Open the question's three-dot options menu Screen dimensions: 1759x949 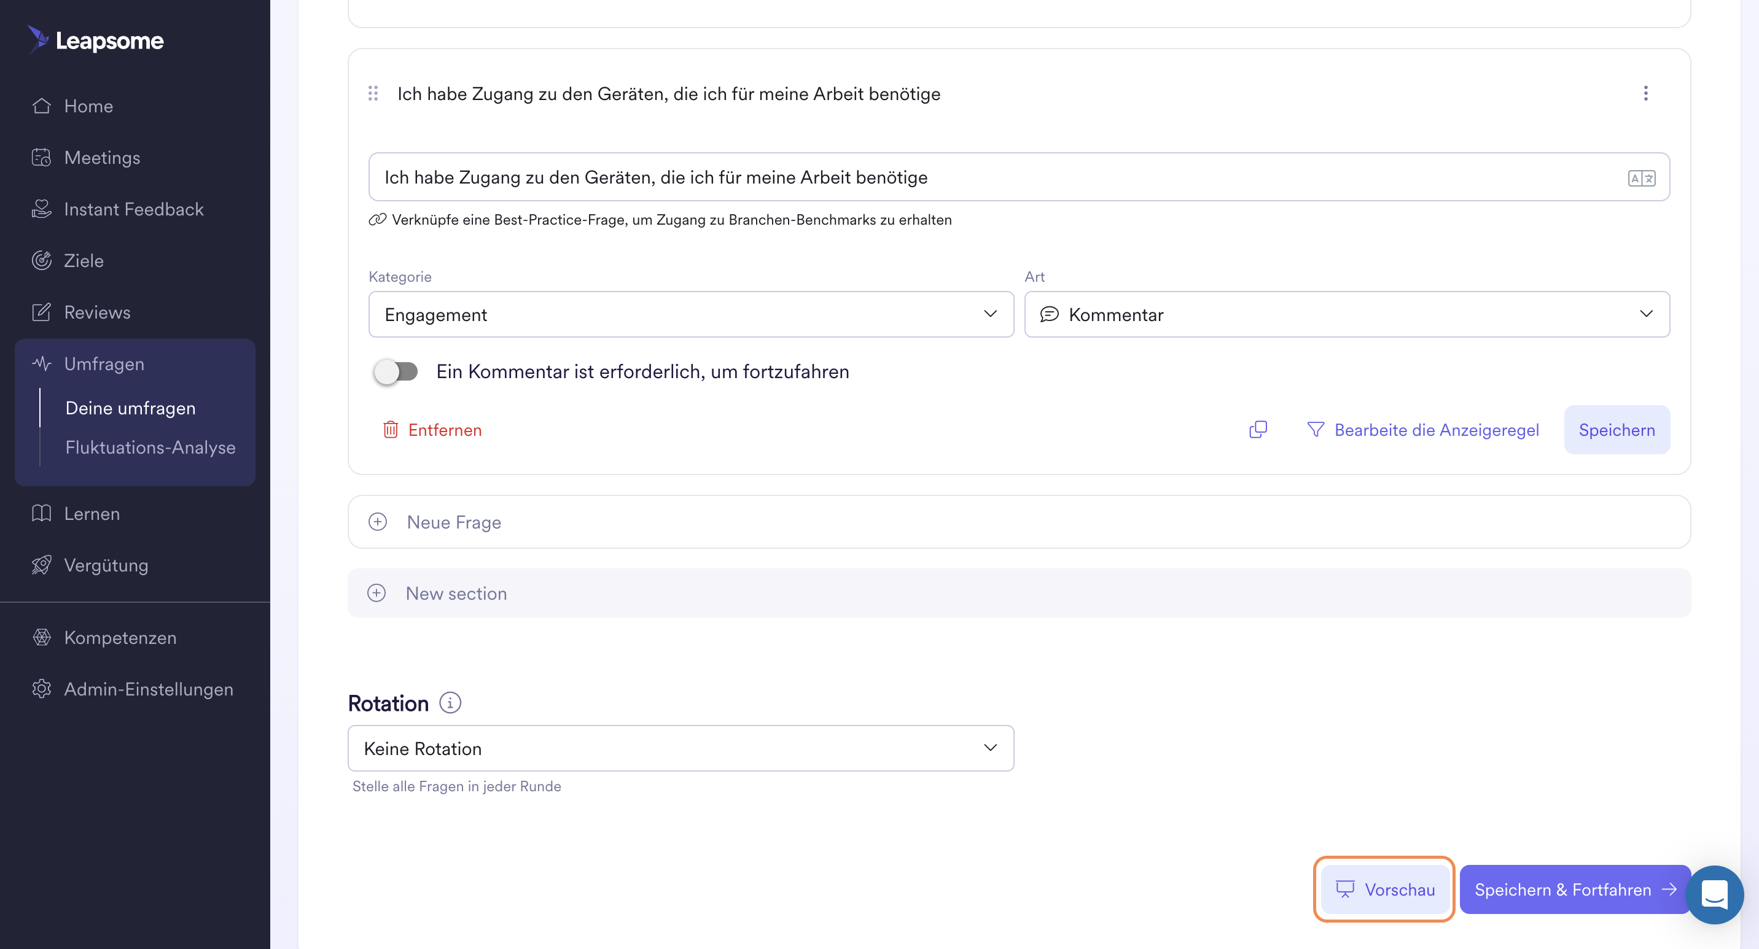point(1645,93)
